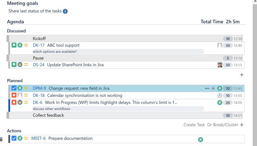Click the 30 minute duration badge on DK-17

coord(227,45)
